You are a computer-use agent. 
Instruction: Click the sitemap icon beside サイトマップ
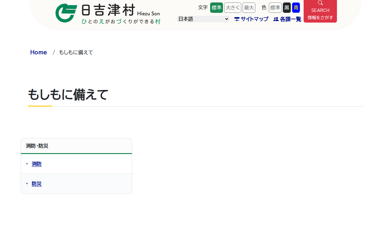tap(237, 19)
